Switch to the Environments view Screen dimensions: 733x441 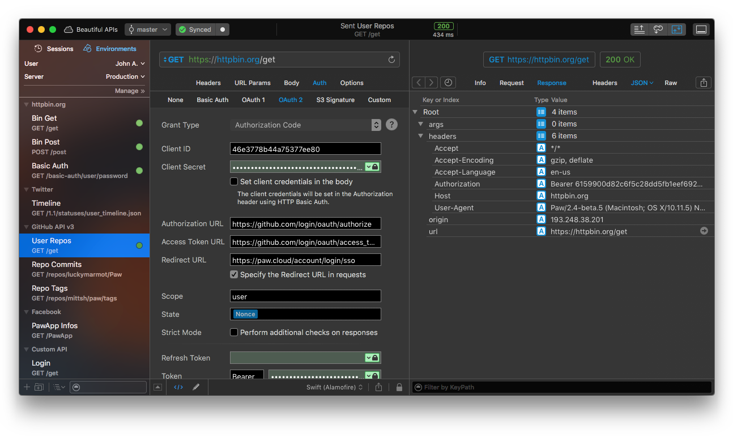110,49
